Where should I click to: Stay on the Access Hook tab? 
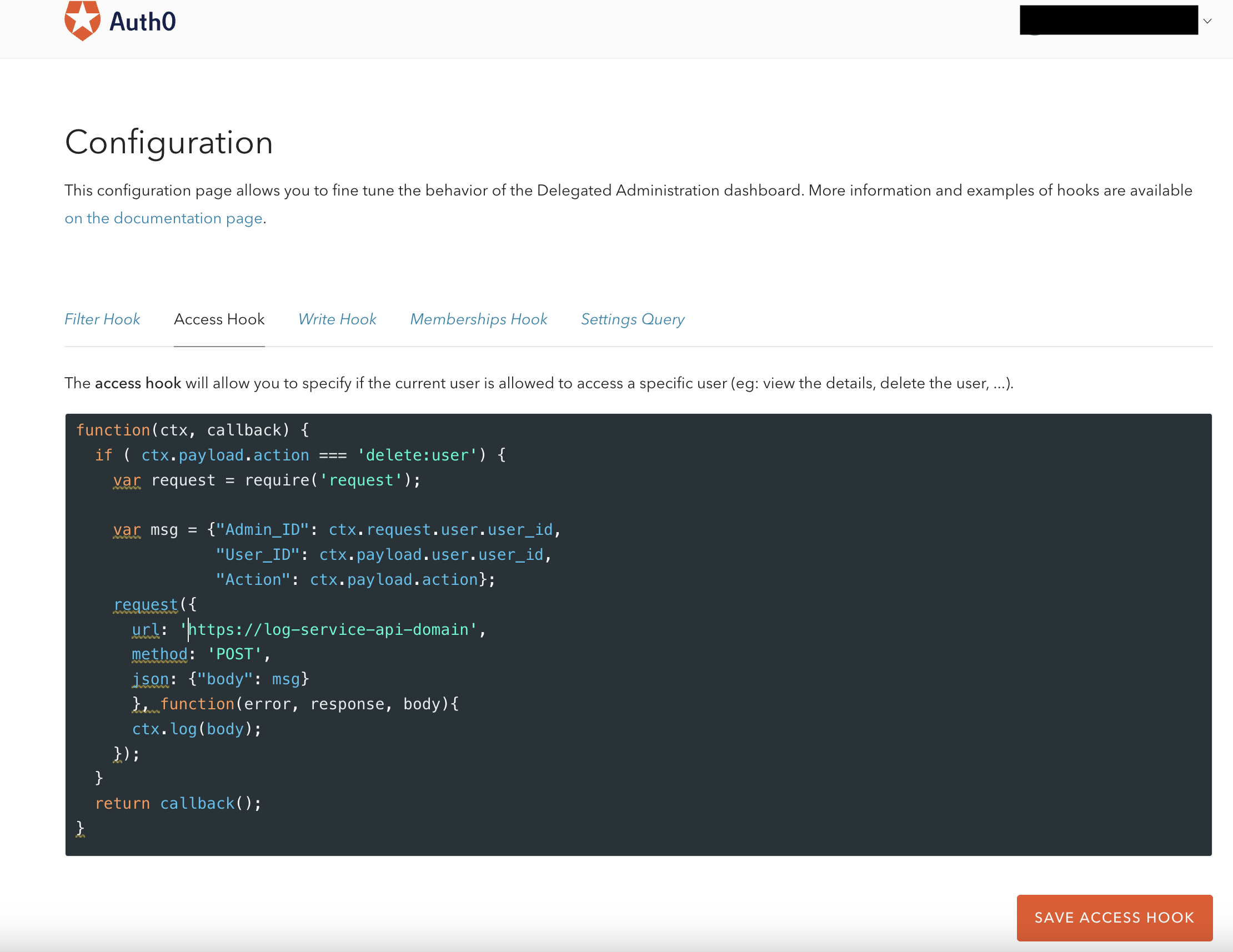(219, 319)
